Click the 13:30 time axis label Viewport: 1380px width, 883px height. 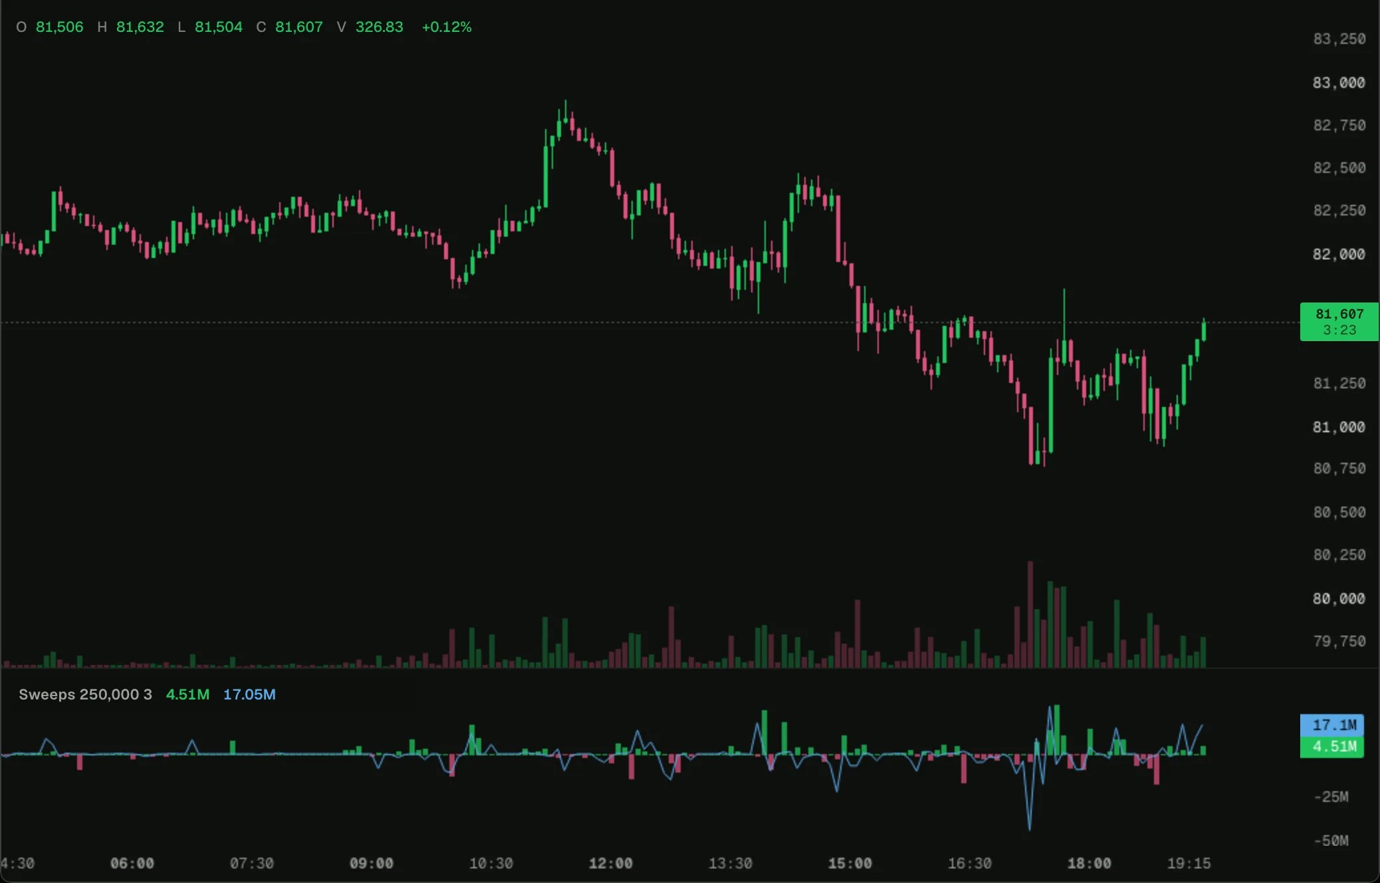click(730, 863)
